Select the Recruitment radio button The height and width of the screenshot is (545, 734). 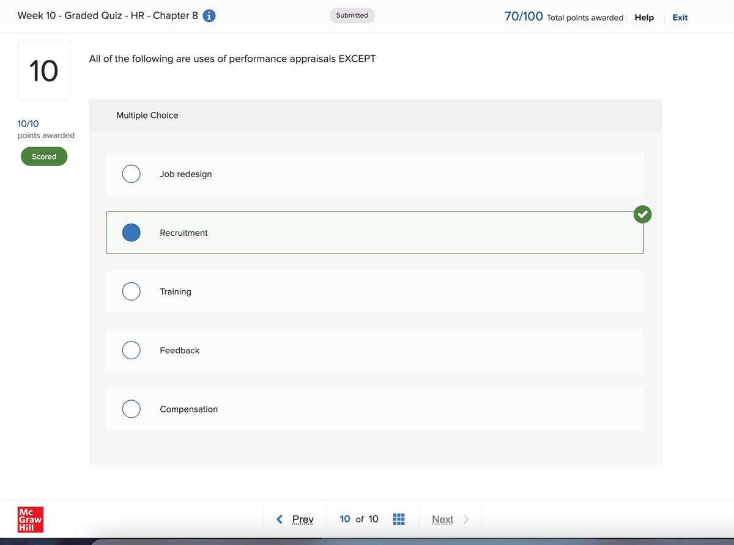coord(131,233)
